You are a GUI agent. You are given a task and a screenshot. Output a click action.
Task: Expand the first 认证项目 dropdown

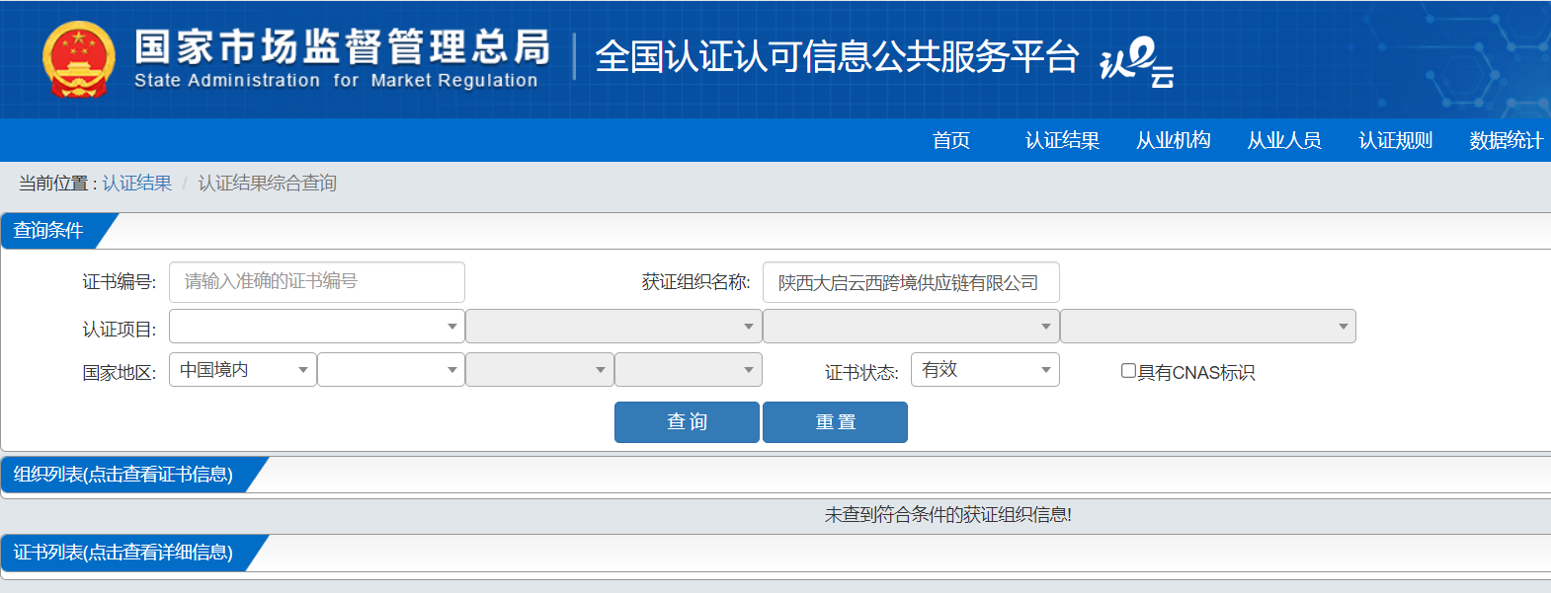coord(317,326)
